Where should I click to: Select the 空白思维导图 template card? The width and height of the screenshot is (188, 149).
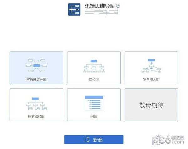pyautogui.click(x=36, y=68)
